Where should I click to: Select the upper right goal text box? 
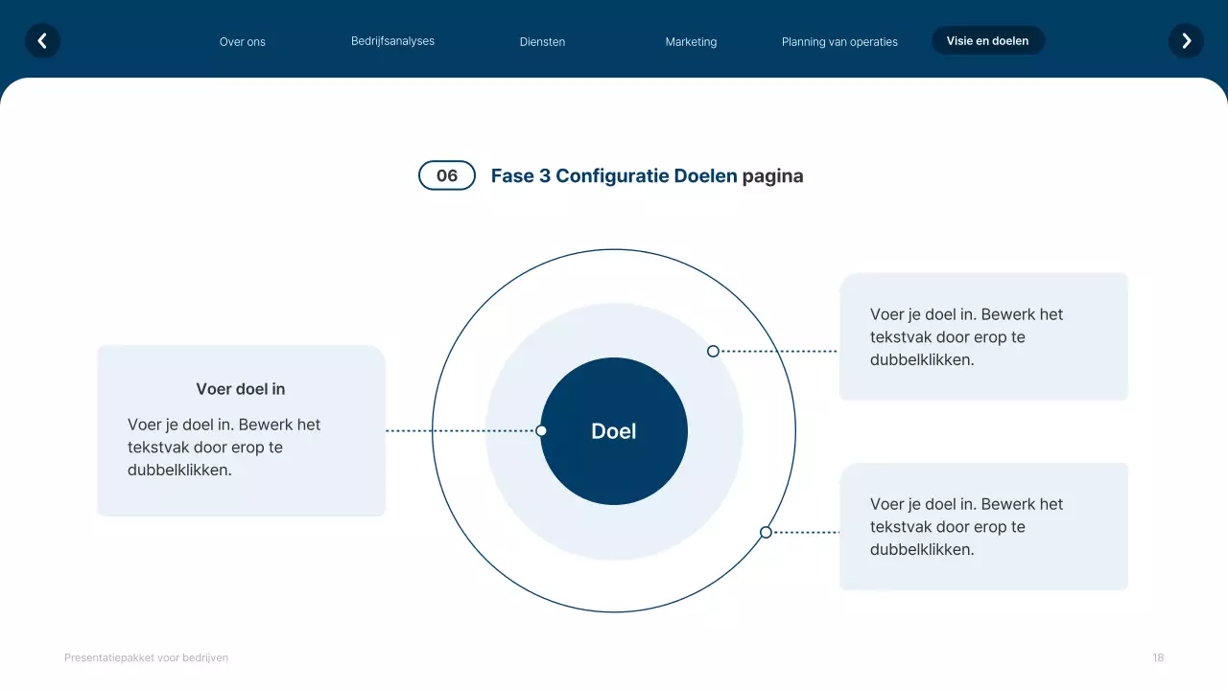pyautogui.click(x=982, y=337)
